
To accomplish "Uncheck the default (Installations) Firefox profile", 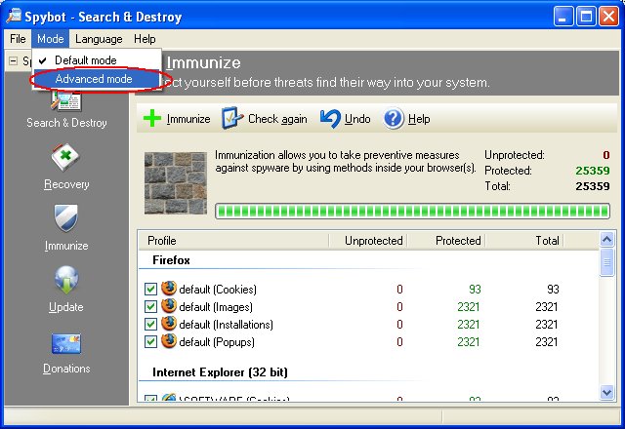I will coord(150,325).
